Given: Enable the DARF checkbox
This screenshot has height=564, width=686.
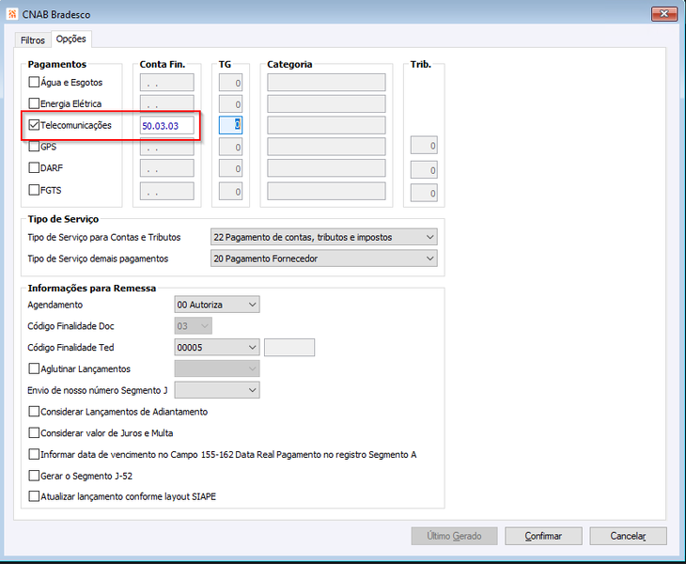Looking at the screenshot, I should pos(34,167).
